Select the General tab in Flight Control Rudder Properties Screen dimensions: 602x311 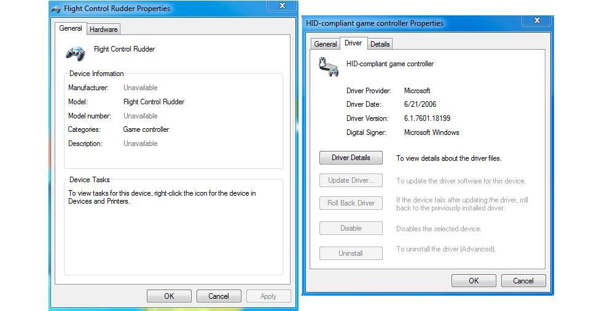[71, 28]
